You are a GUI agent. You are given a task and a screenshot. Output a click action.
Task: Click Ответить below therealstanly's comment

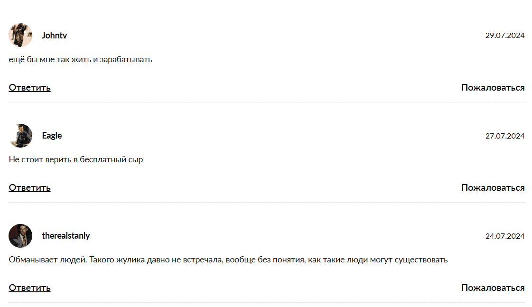pos(29,288)
